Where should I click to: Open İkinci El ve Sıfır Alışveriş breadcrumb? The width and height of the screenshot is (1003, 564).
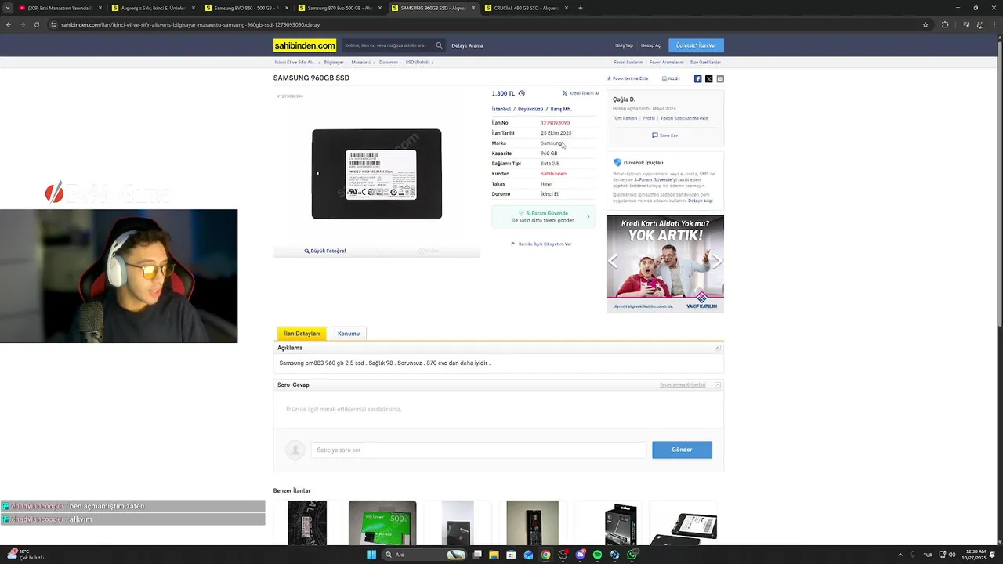(x=295, y=62)
